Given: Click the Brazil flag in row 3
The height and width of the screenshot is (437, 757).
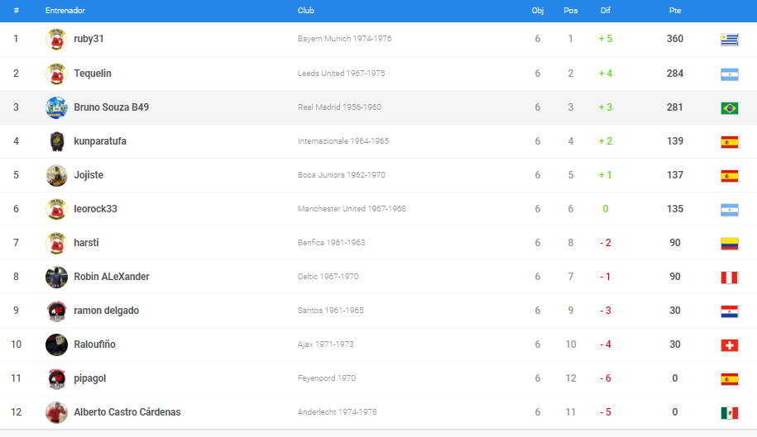Looking at the screenshot, I should (729, 107).
